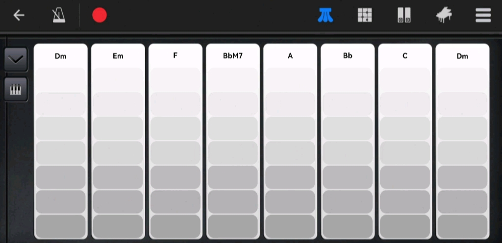Tap the BbM7 chord label

click(x=233, y=56)
